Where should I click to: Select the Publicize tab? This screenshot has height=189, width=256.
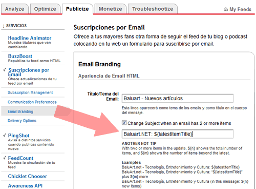tap(77, 9)
